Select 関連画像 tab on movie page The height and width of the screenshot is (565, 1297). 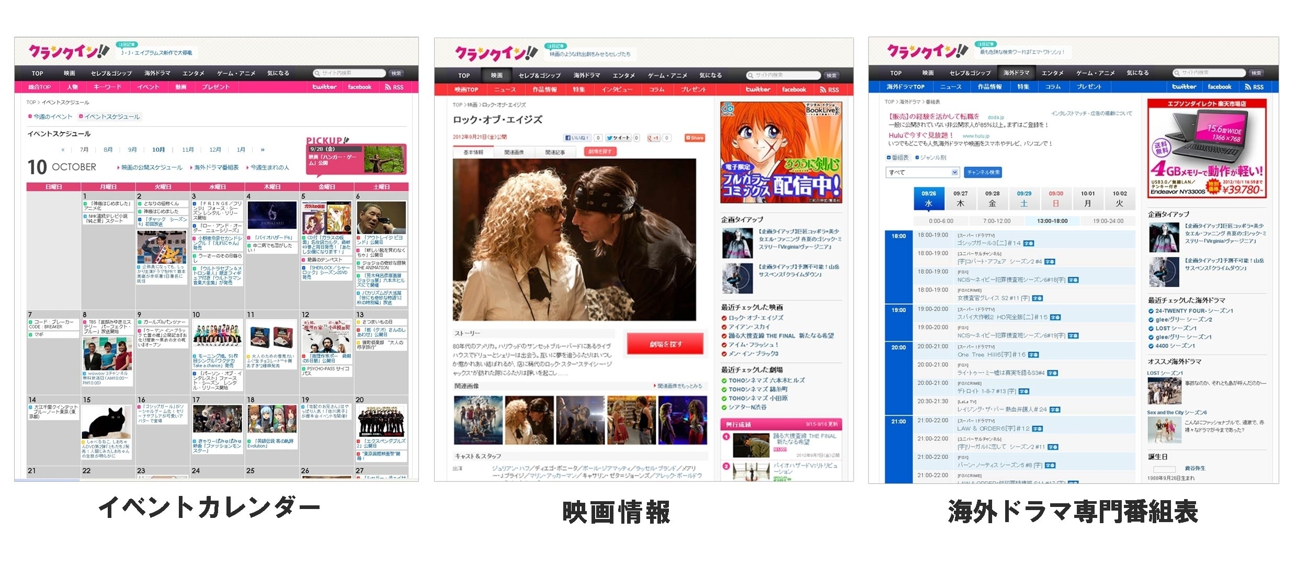click(514, 152)
